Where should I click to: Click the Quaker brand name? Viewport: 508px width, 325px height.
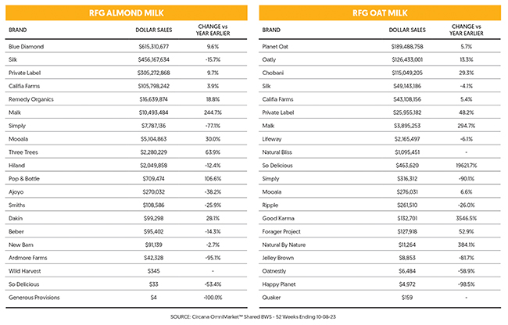[x=271, y=298]
